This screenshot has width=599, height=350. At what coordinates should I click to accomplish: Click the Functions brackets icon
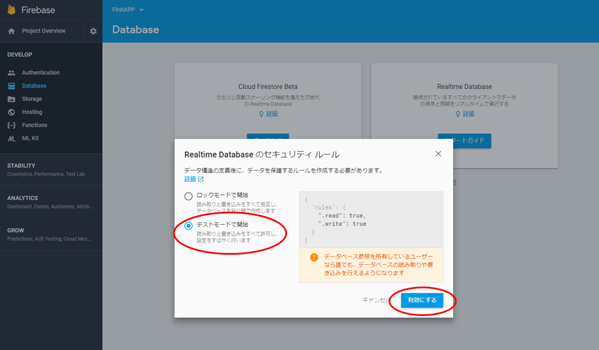point(11,125)
